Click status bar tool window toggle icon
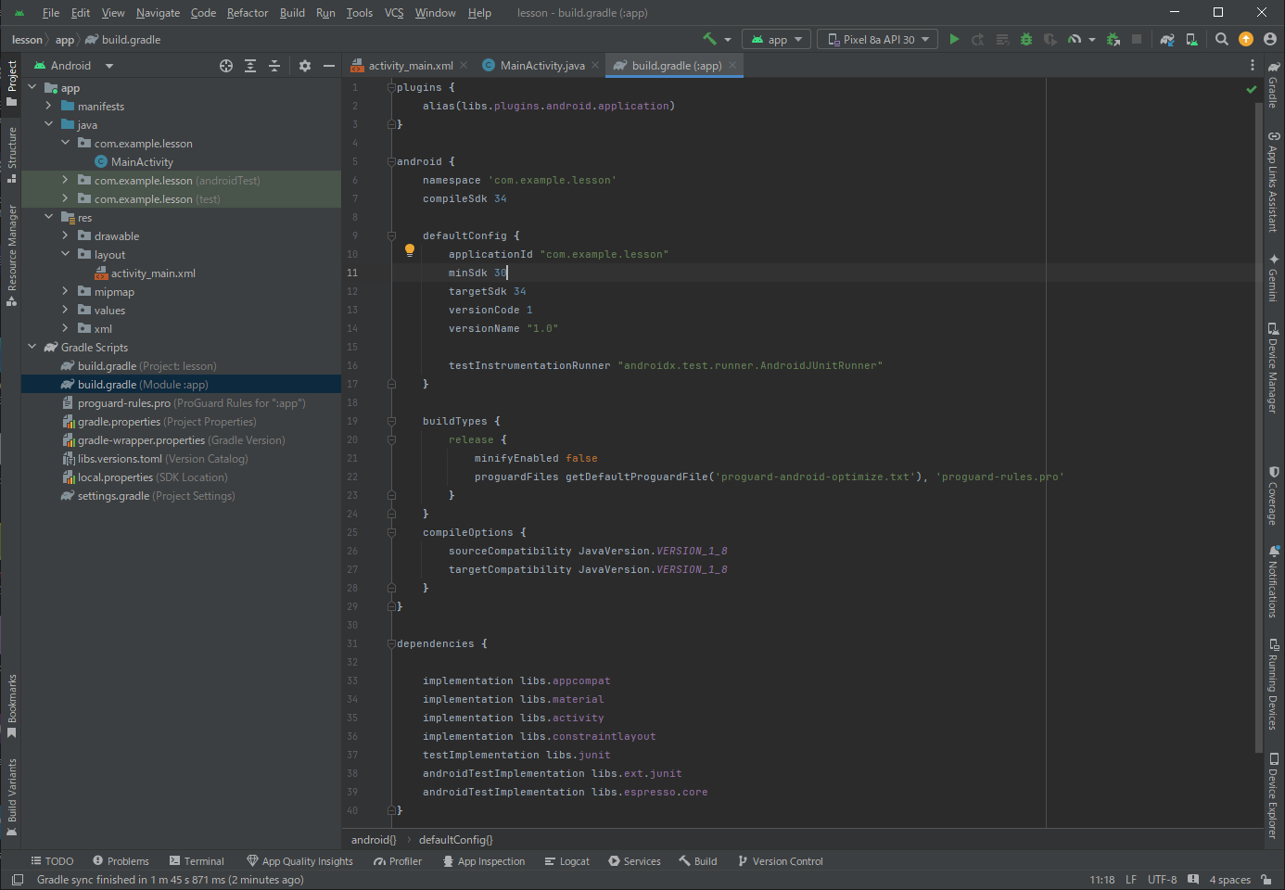The image size is (1285, 890). coord(17,880)
